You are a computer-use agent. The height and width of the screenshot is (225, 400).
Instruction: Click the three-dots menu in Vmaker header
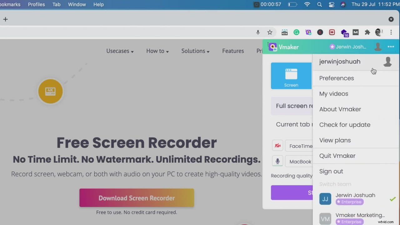(x=391, y=47)
